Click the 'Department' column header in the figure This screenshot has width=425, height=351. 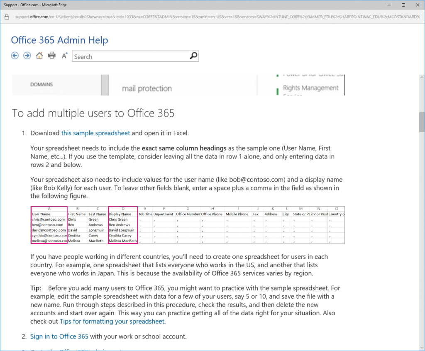(x=163, y=214)
